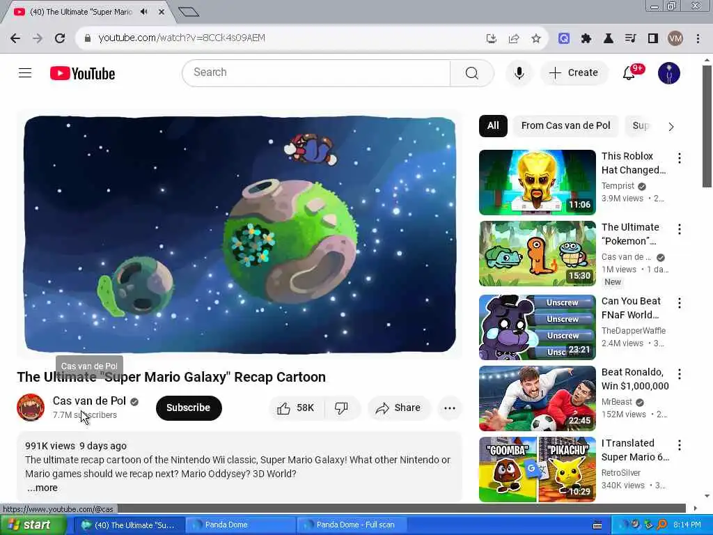The width and height of the screenshot is (713, 535).
Task: Click the 7.7M subscribers text
Action: tap(84, 415)
